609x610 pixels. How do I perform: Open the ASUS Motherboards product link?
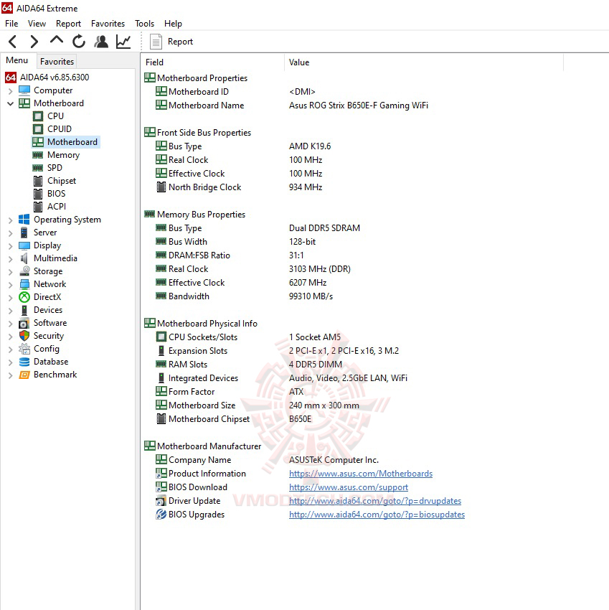[361, 474]
